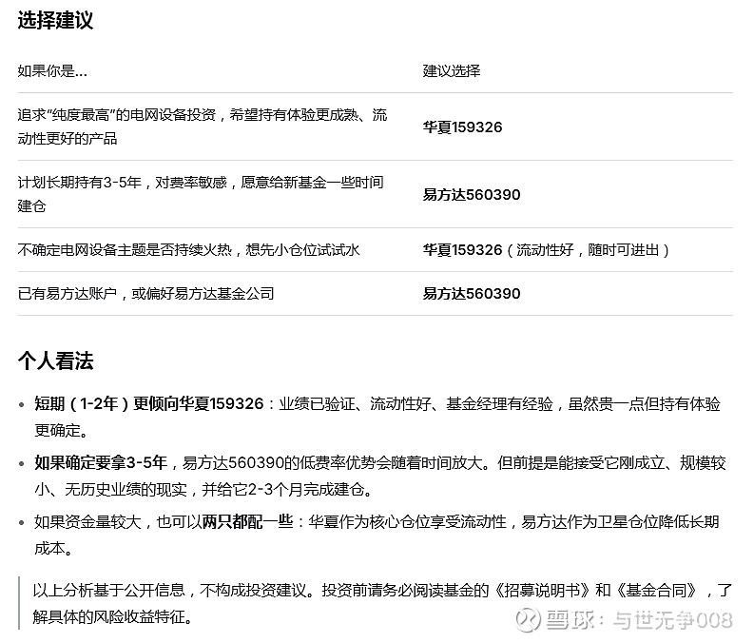
Task: Select the row text 已有易方达账户
Action: (145, 293)
